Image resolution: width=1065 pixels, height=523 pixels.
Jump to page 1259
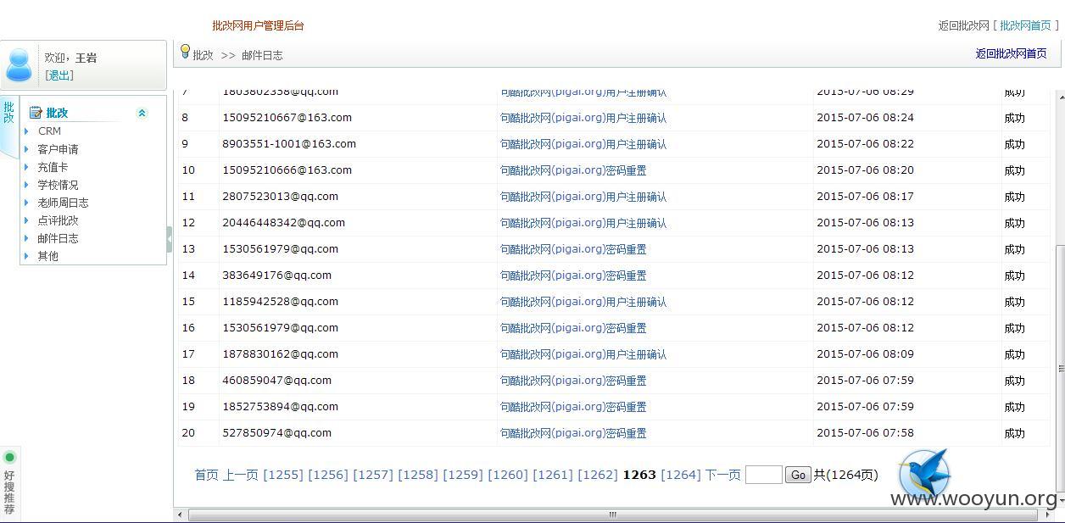point(463,475)
